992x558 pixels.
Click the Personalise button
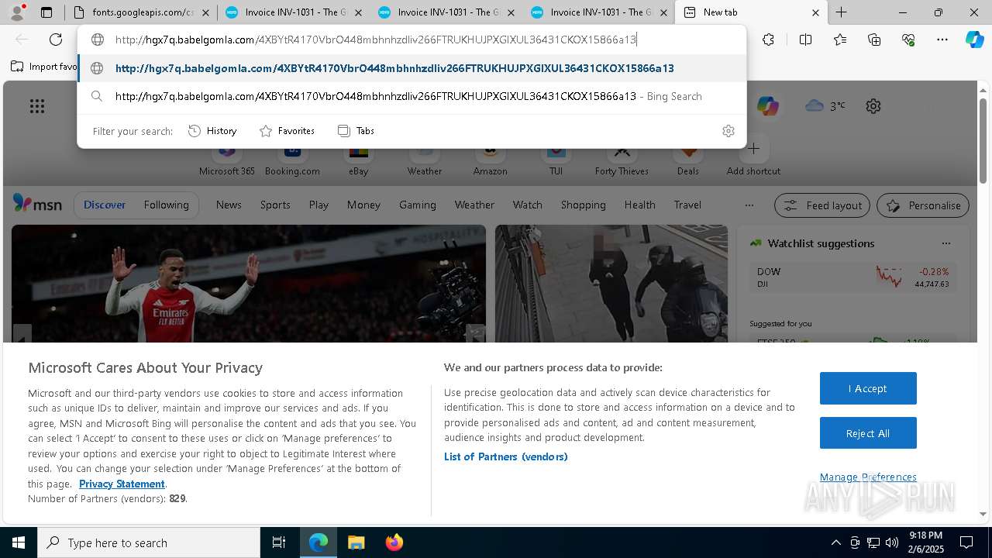[923, 205]
